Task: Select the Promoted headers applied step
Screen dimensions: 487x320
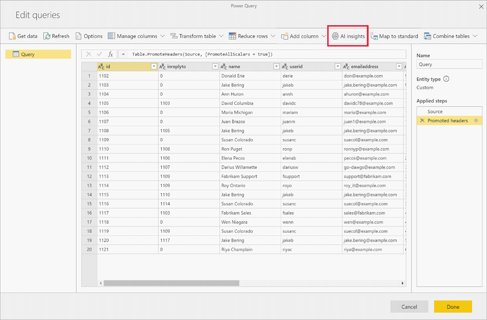Action: (x=449, y=120)
